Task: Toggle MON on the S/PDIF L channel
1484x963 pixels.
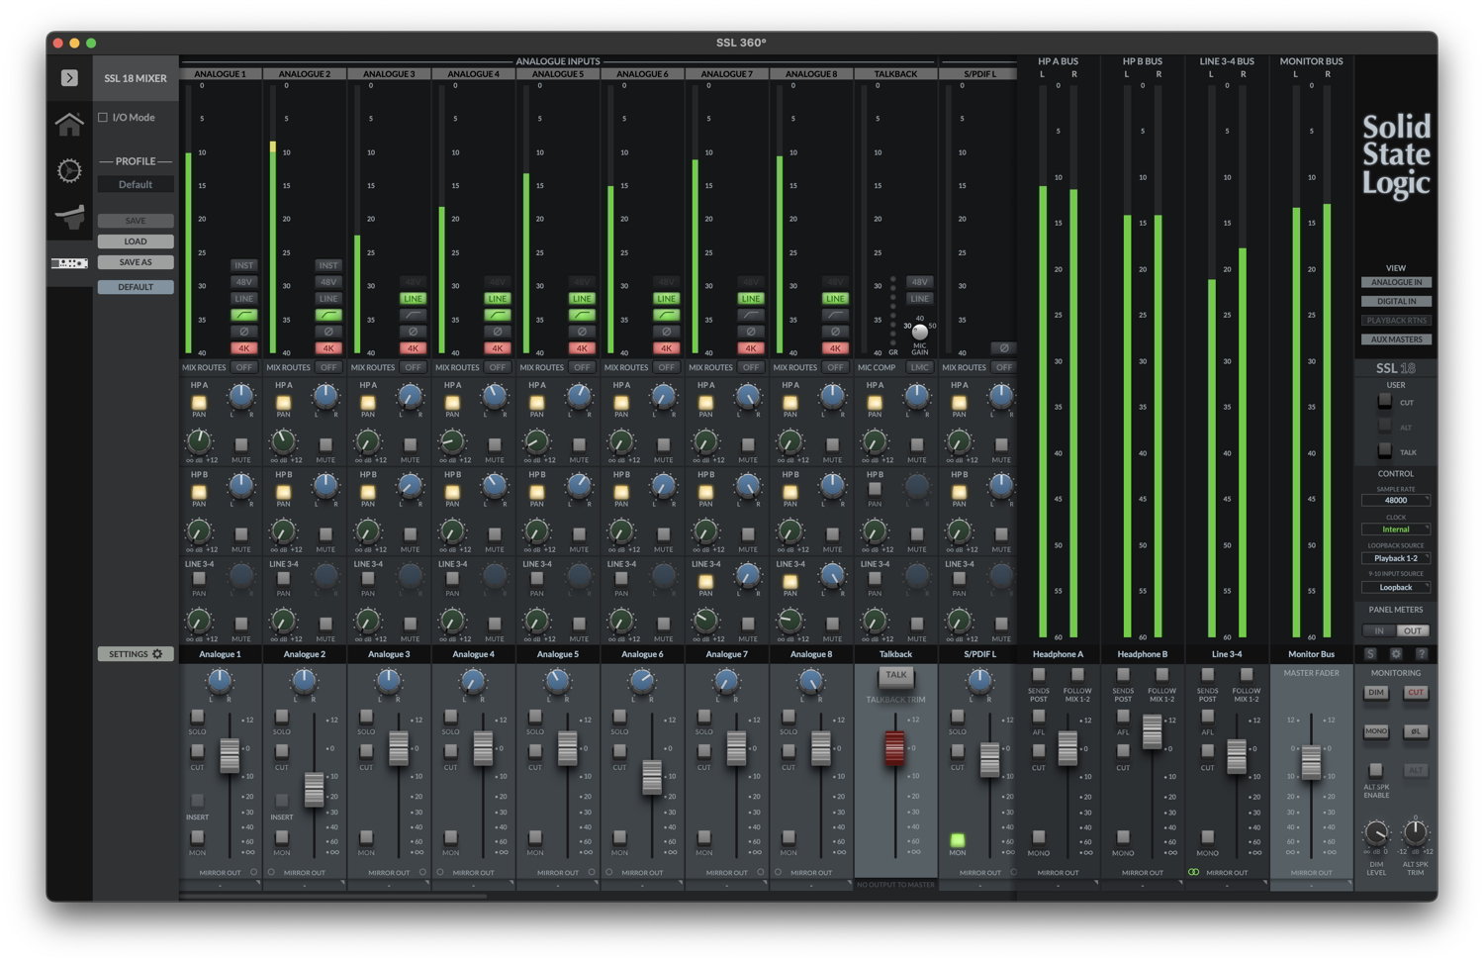Action: point(957,839)
